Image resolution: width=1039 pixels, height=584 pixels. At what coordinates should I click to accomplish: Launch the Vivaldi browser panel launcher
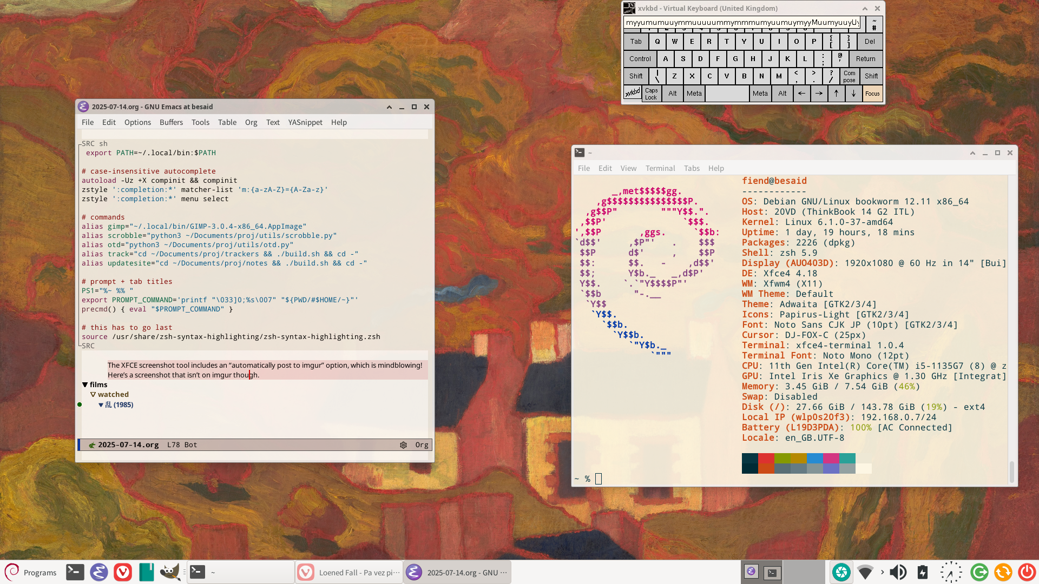click(x=123, y=572)
